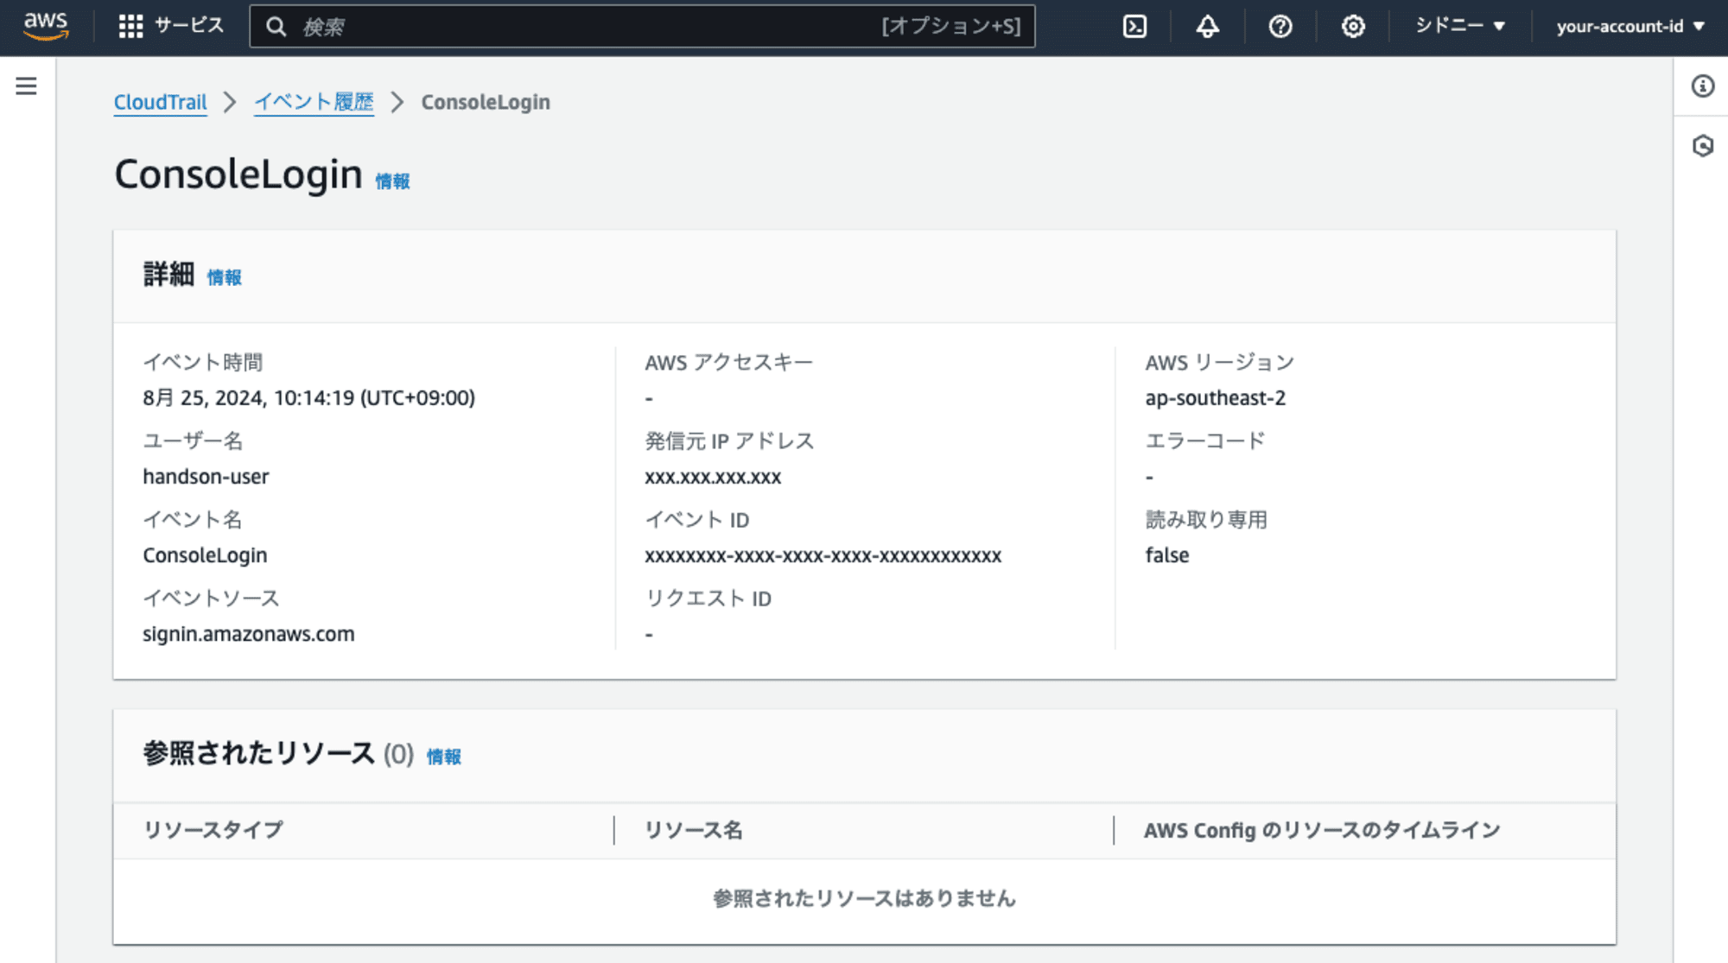The image size is (1728, 963).
Task: Open 情報 link next to ConsoleLogin title
Action: (392, 181)
